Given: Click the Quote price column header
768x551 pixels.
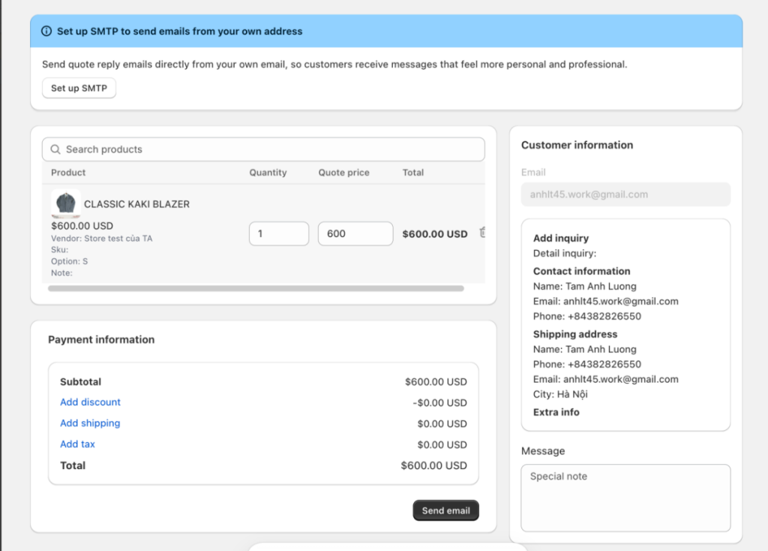Looking at the screenshot, I should pos(343,173).
